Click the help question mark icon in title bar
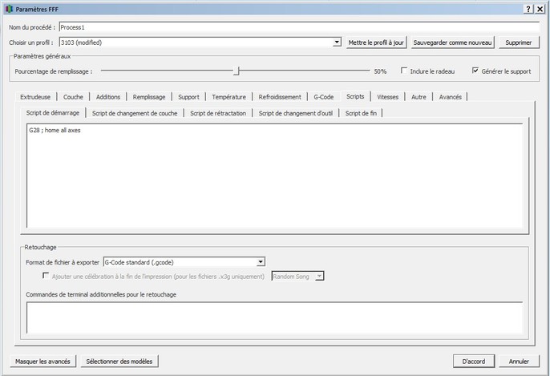Viewport: 550px width, 376px height. (529, 8)
